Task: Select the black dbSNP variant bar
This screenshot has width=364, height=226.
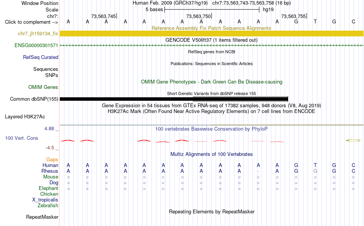Action: (174, 99)
